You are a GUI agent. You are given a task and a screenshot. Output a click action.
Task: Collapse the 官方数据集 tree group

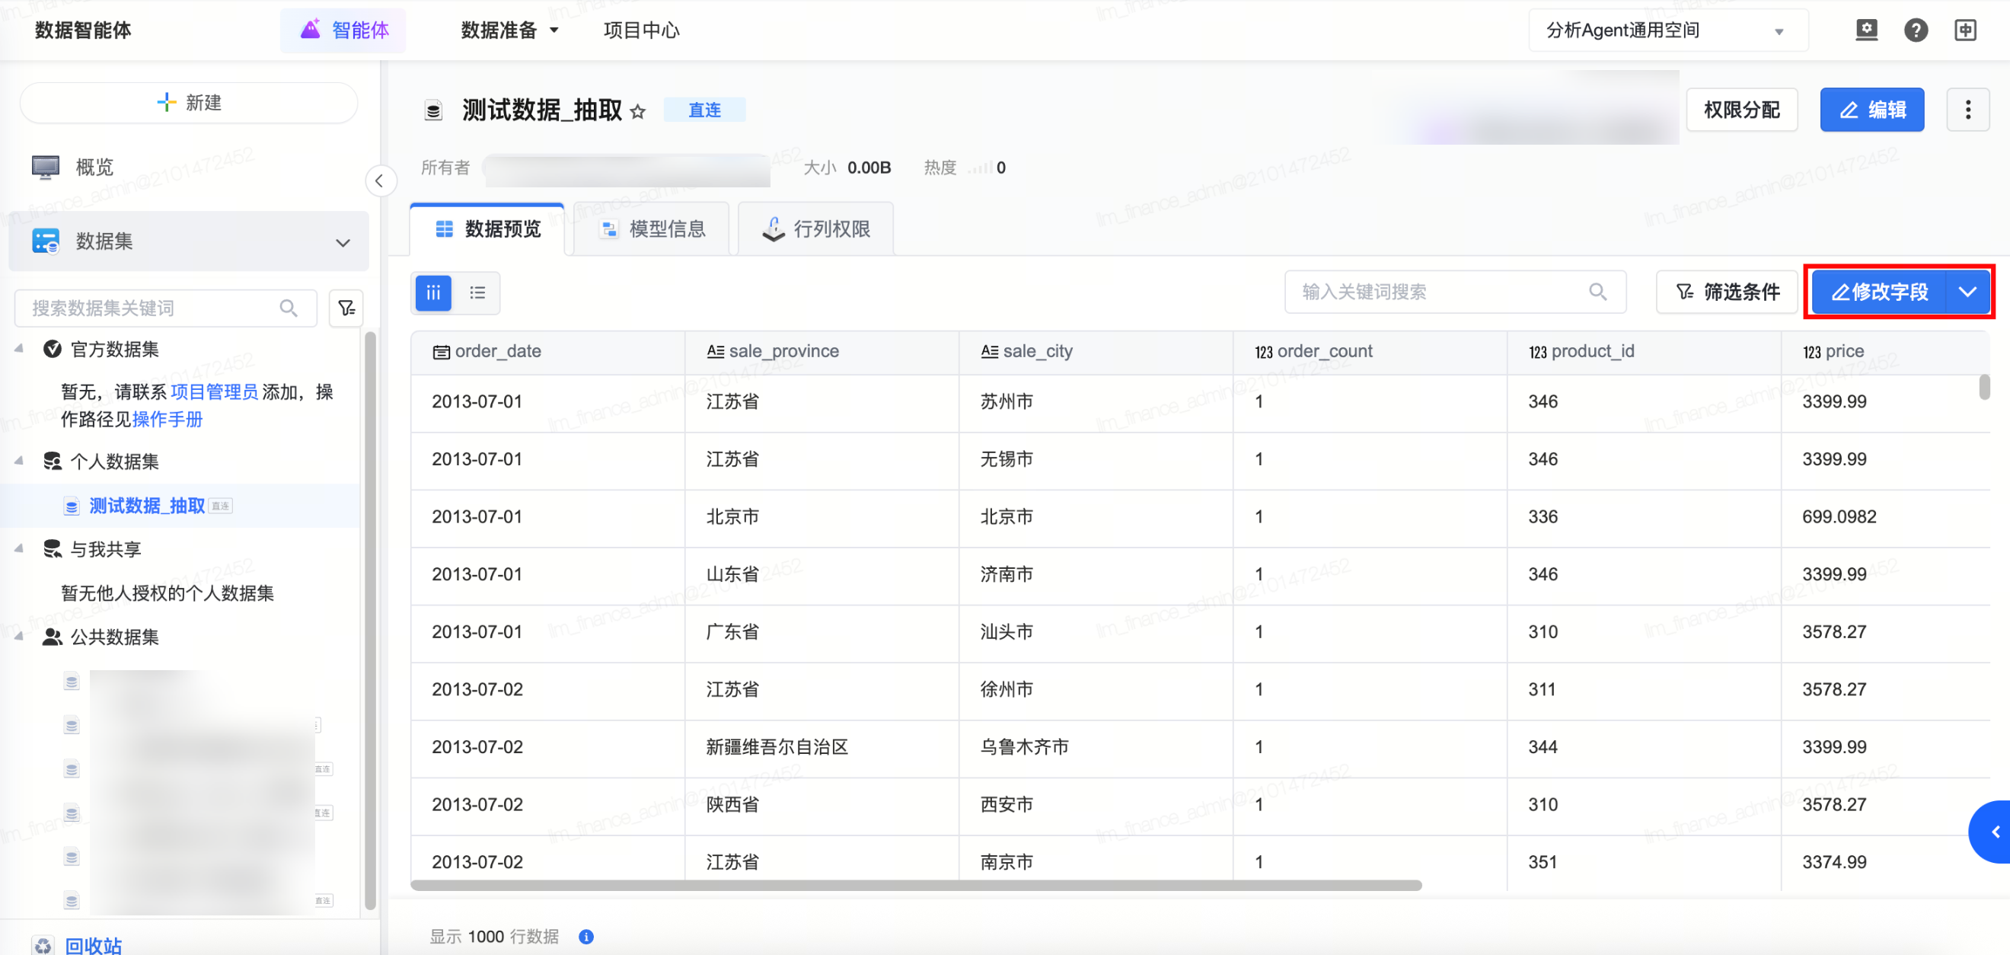point(19,349)
